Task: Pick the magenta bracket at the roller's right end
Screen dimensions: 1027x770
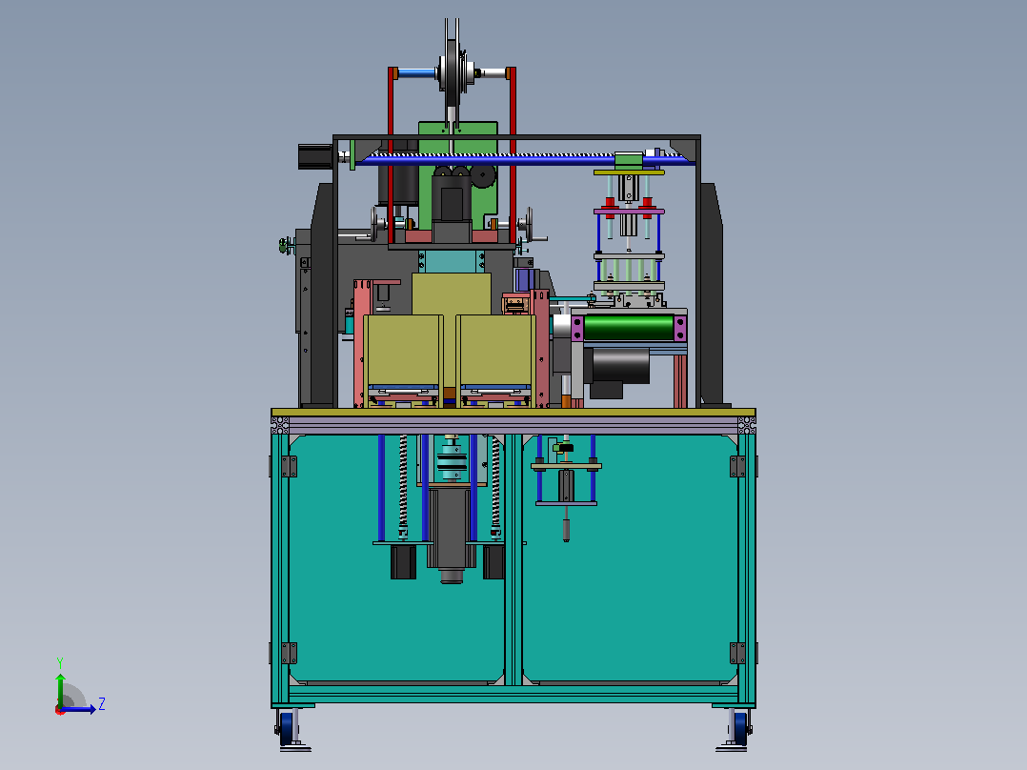Action: click(680, 329)
